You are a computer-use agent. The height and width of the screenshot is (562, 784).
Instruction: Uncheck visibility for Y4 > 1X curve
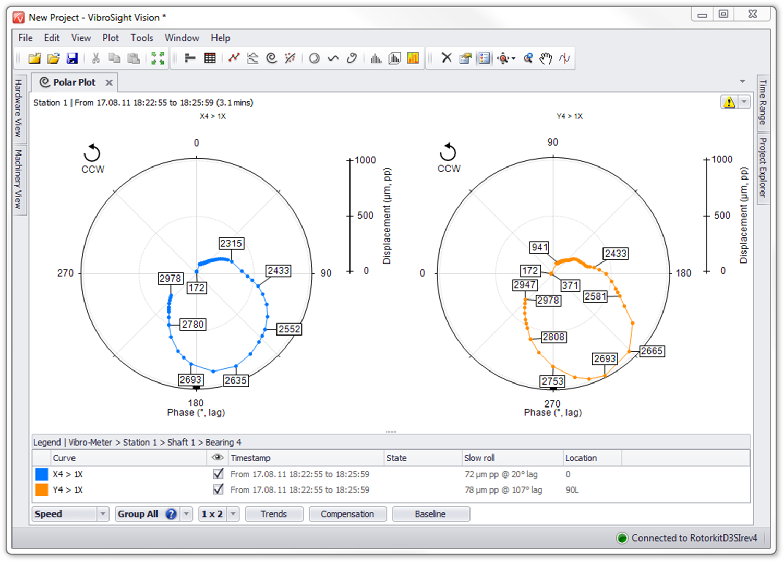pos(219,489)
